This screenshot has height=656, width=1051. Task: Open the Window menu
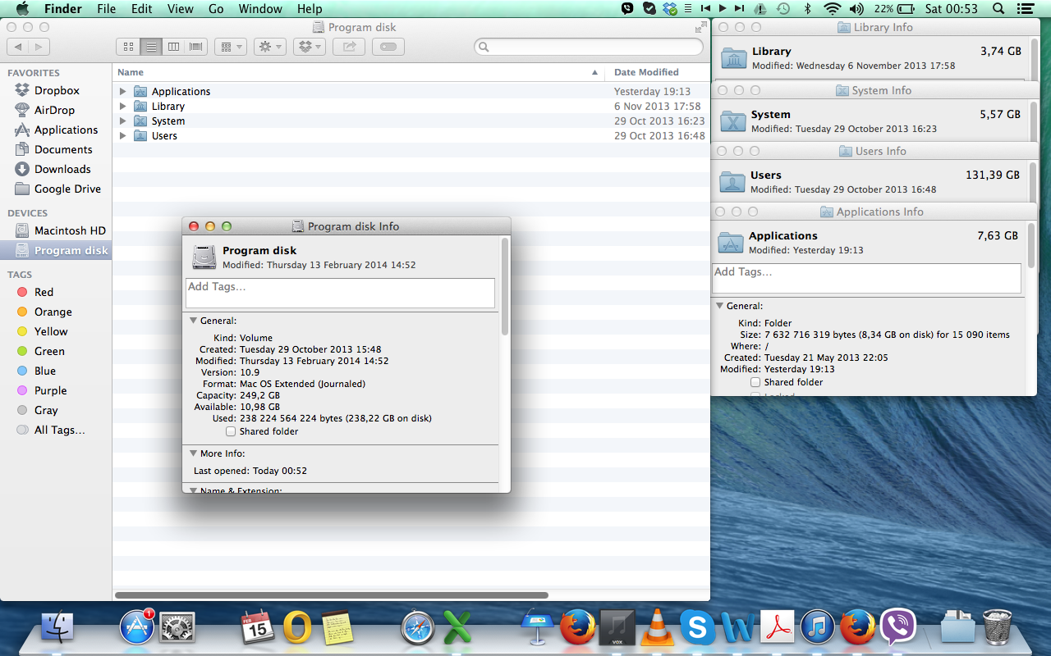[259, 9]
